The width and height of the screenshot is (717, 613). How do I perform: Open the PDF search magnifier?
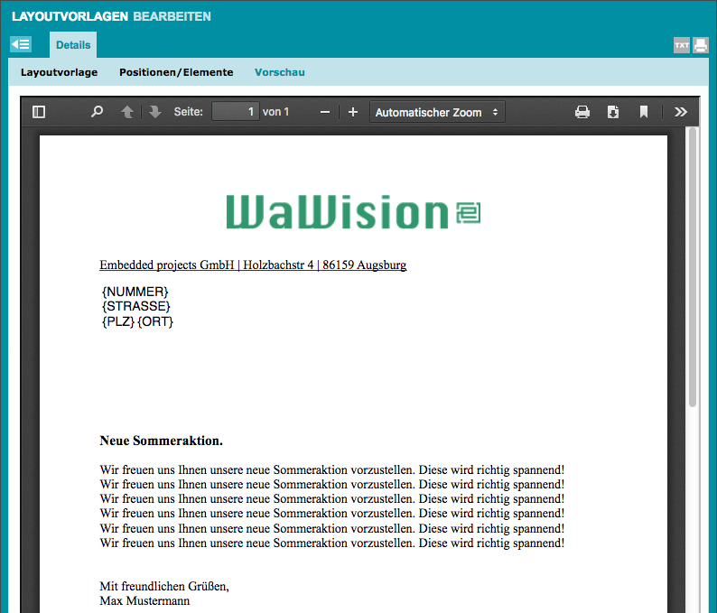point(98,112)
